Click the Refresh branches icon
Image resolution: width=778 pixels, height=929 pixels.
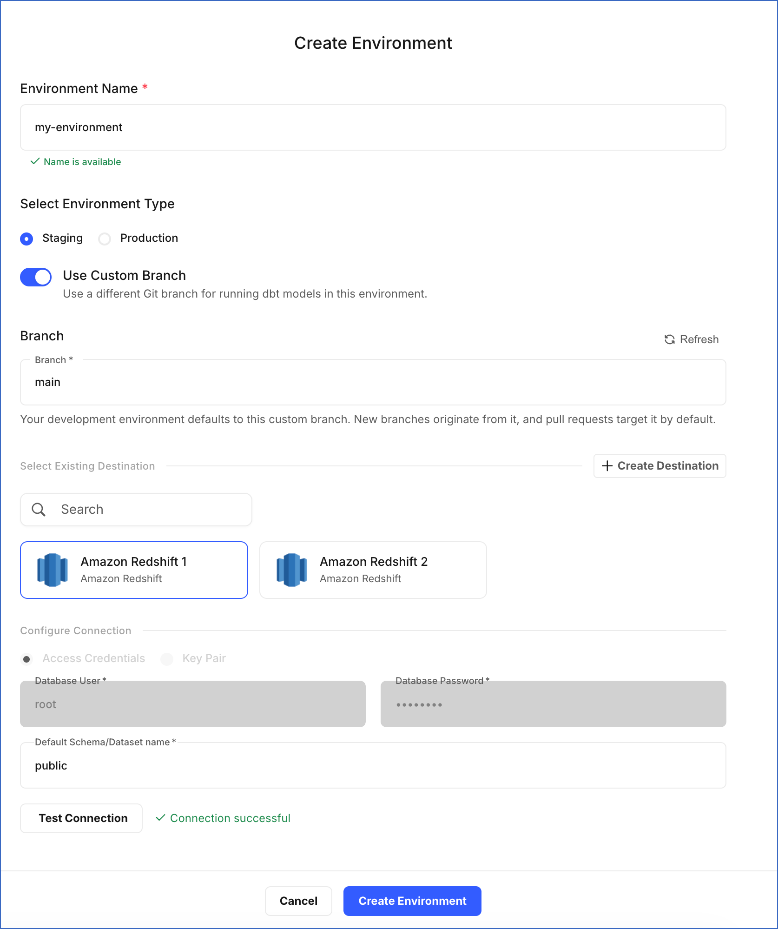coord(669,339)
